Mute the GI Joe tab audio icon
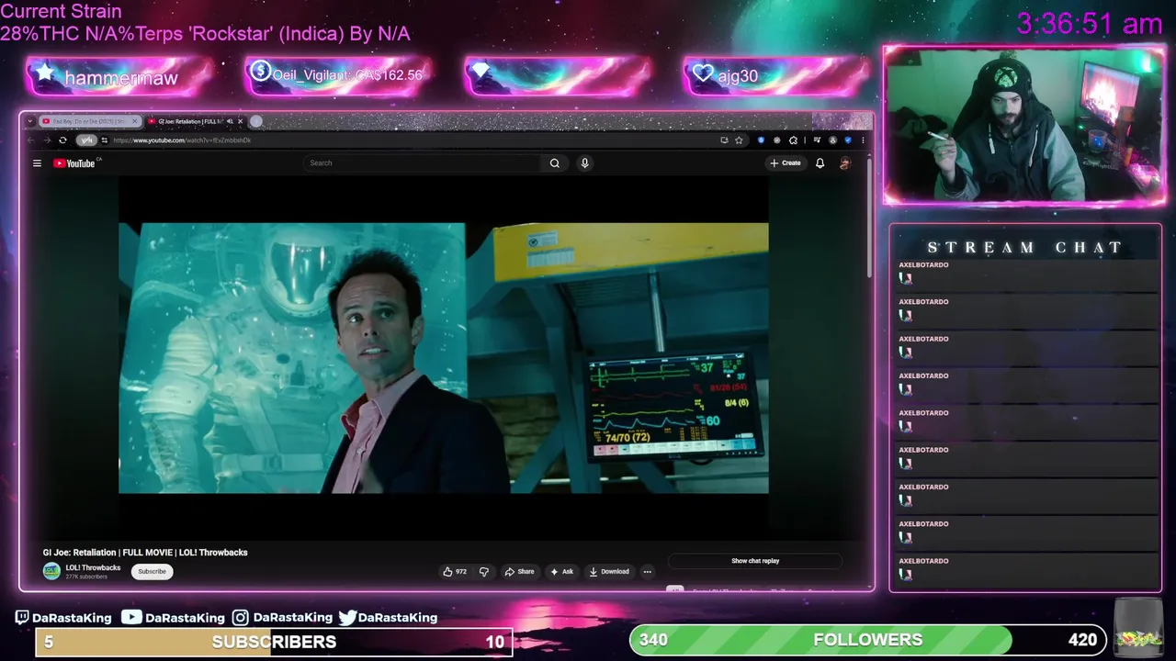1176x661 pixels. [230, 121]
